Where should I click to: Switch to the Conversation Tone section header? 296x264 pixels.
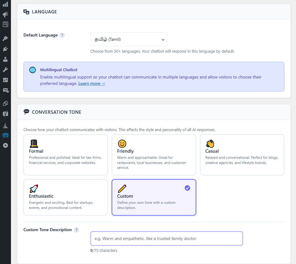(56, 112)
